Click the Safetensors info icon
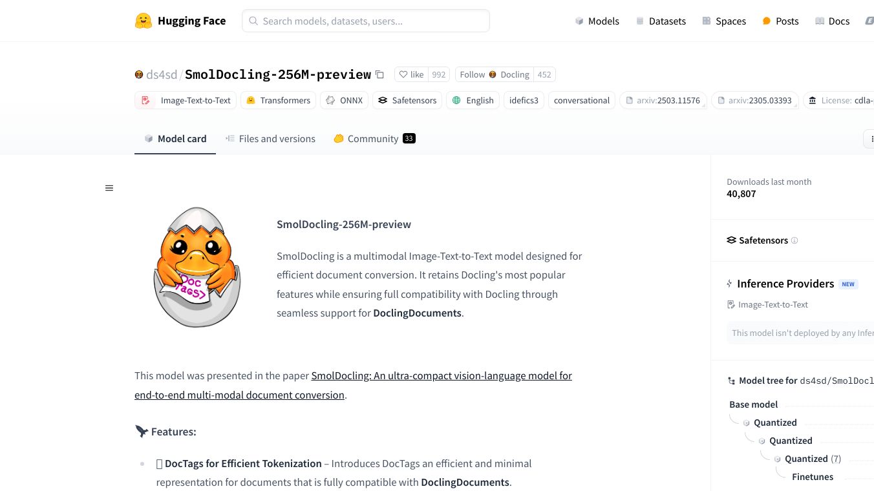The image size is (874, 491). [x=794, y=240]
